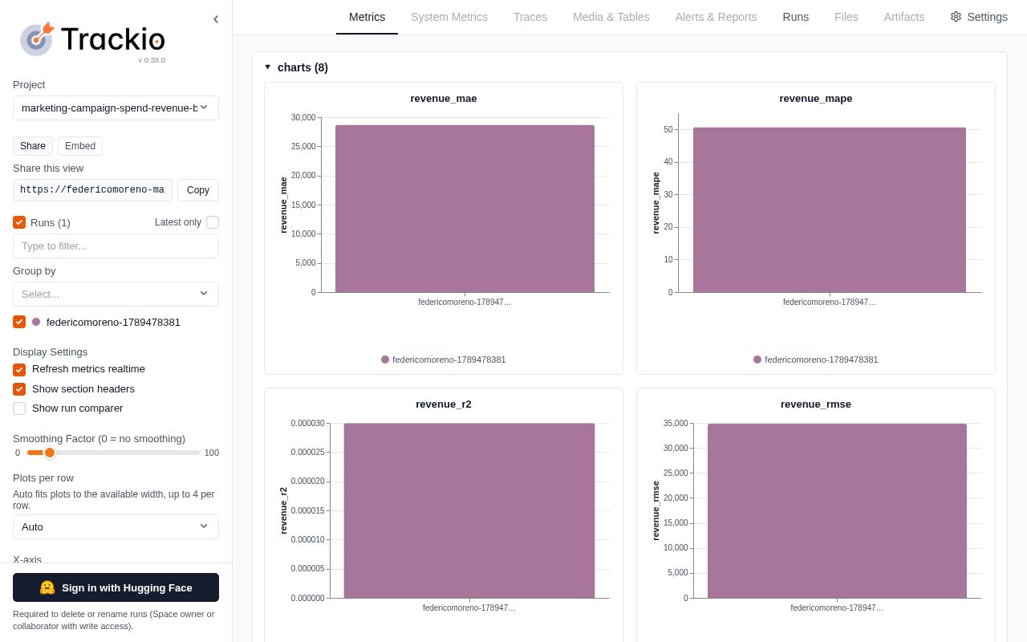
Task: Open Alerts & Reports tab
Action: pos(716,17)
